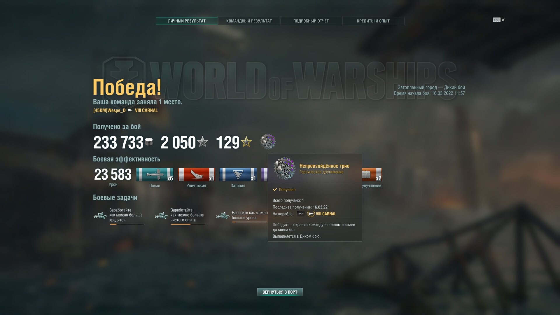Image resolution: width=560 pixels, height=315 pixels.
Task: Click the silver credits coin icon
Action: (149, 142)
